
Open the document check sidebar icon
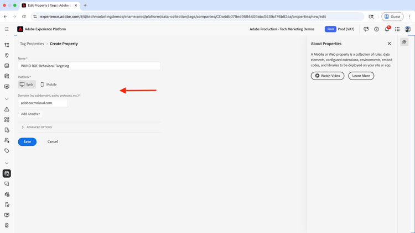click(x=7, y=205)
